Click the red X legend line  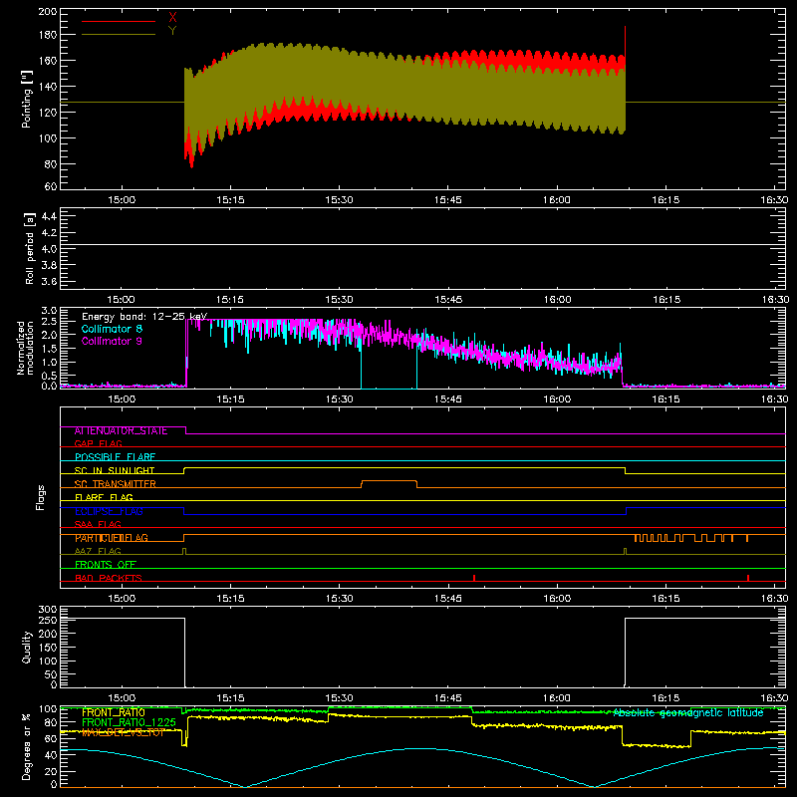tap(119, 21)
